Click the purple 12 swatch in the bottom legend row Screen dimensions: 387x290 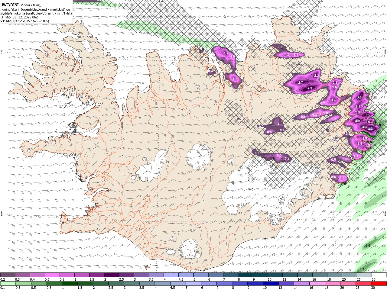tap(286, 284)
